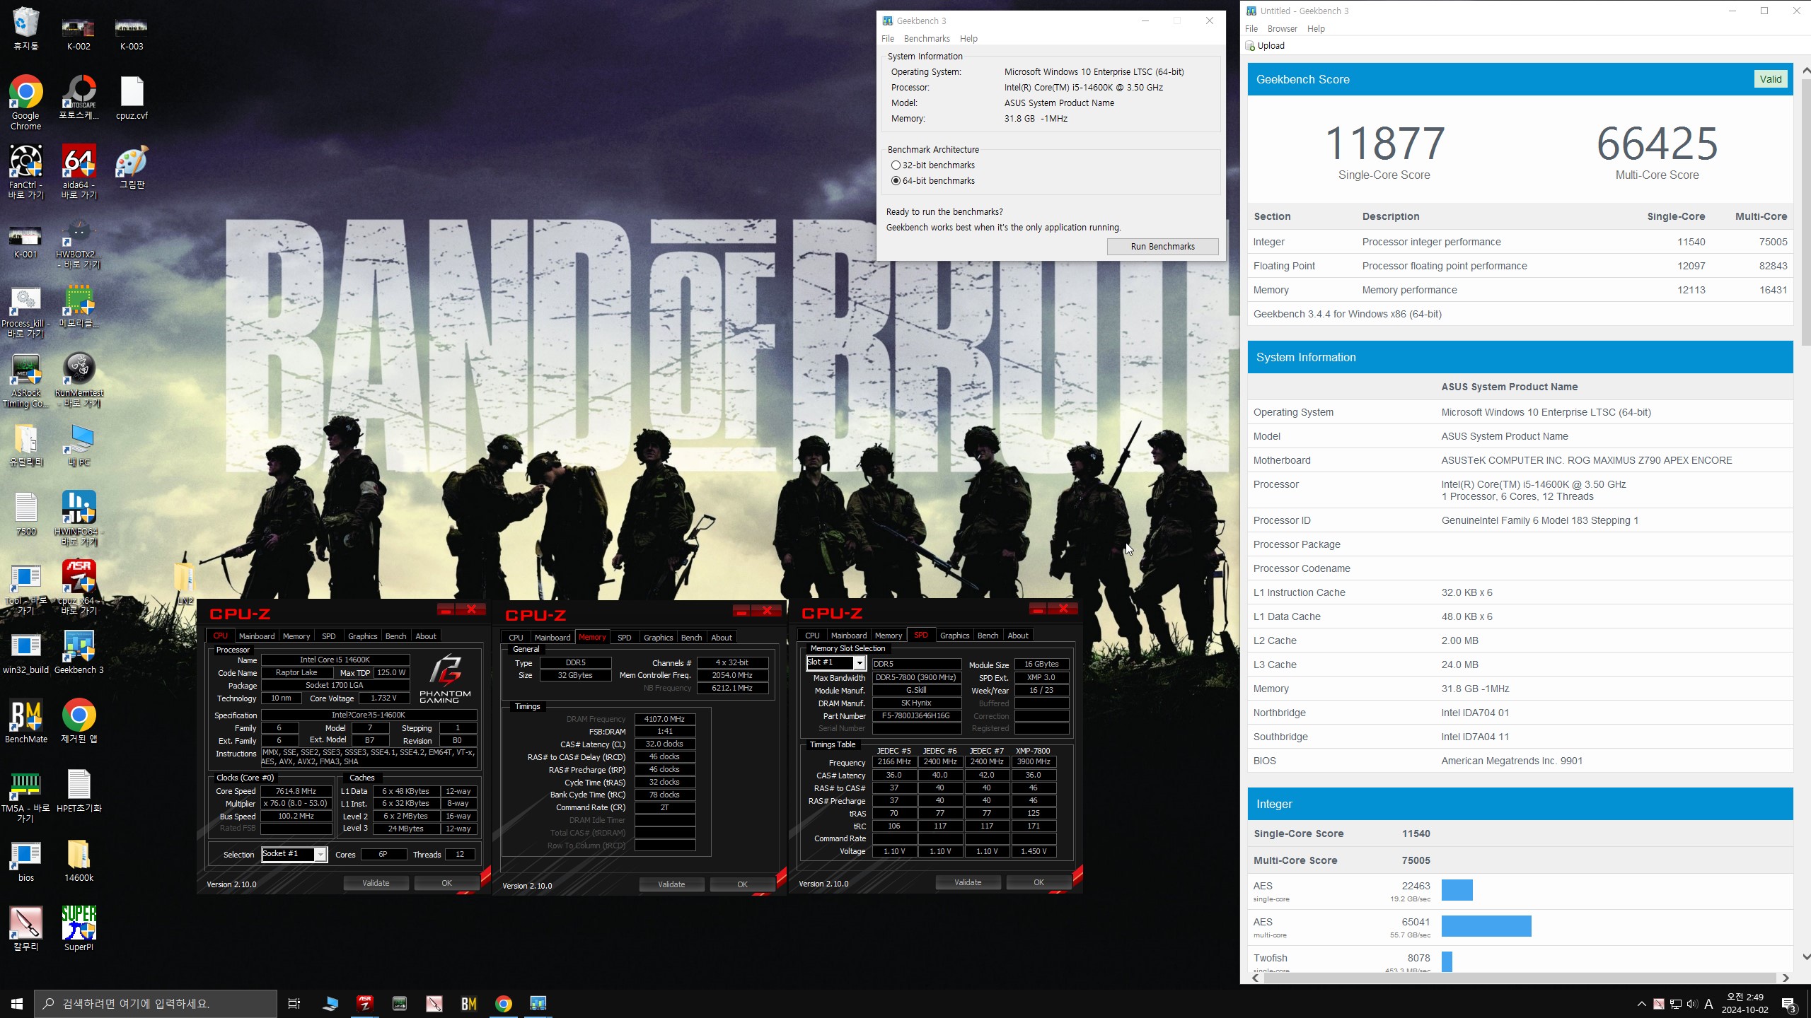Open the Slot #1 memory slot dropdown

[836, 662]
